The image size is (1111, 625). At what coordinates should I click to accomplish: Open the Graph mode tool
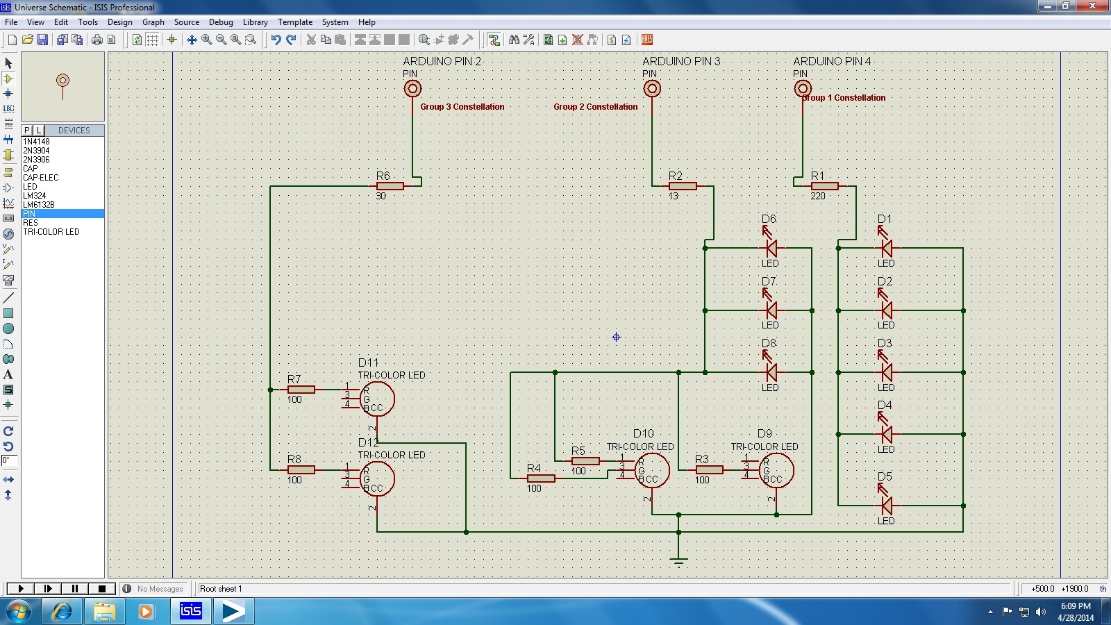click(x=8, y=203)
